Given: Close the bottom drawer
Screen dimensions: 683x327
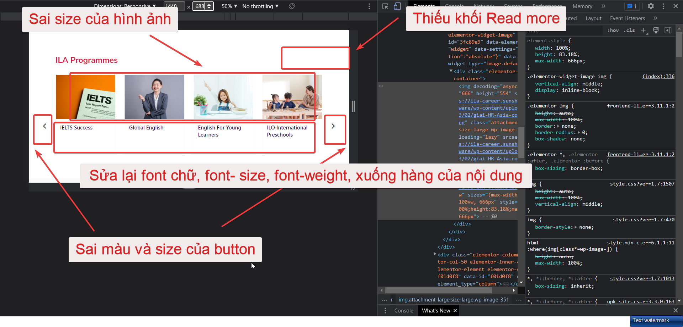Looking at the screenshot, I should point(676,311).
